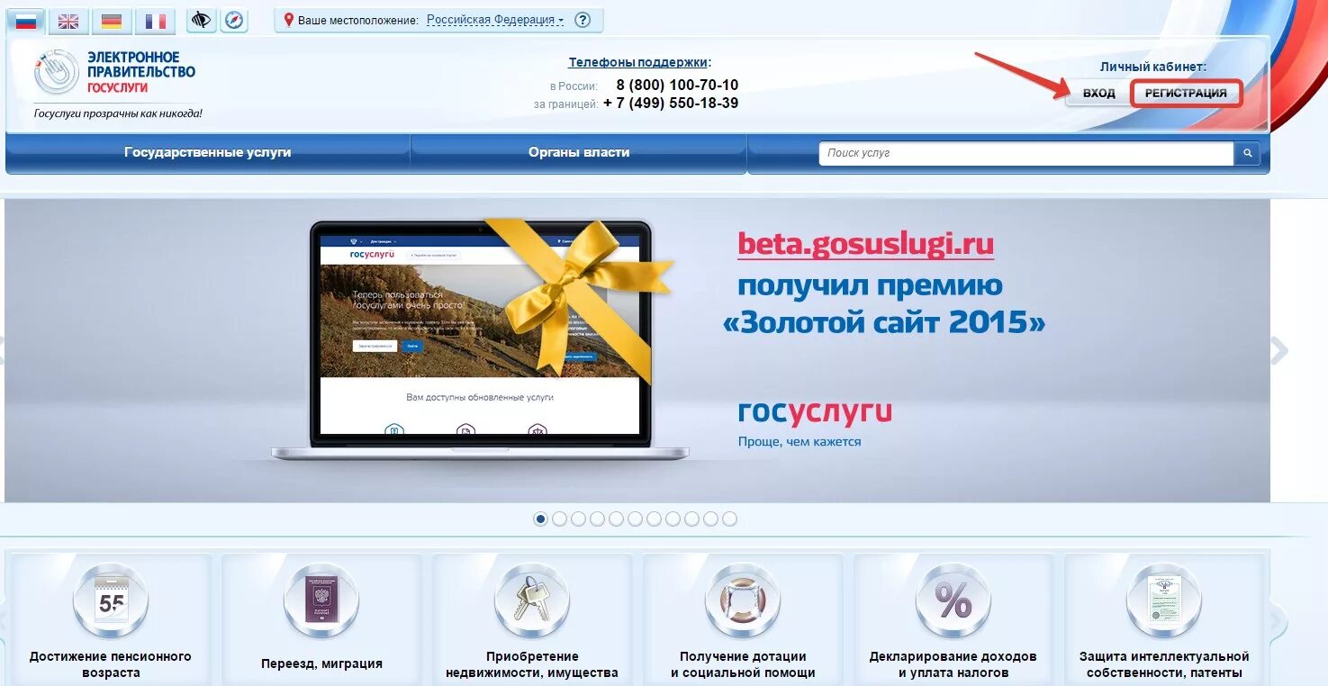
Task: Open Приобретение недвижимости keys icon
Action: (532, 600)
